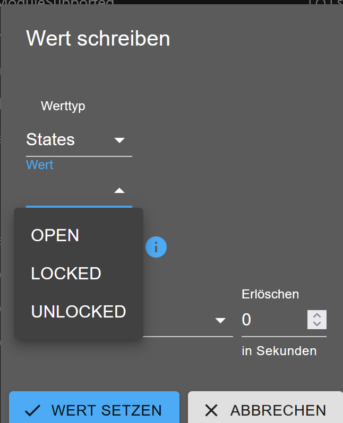Pick UNLOCKED in the dropdown list

(x=79, y=312)
